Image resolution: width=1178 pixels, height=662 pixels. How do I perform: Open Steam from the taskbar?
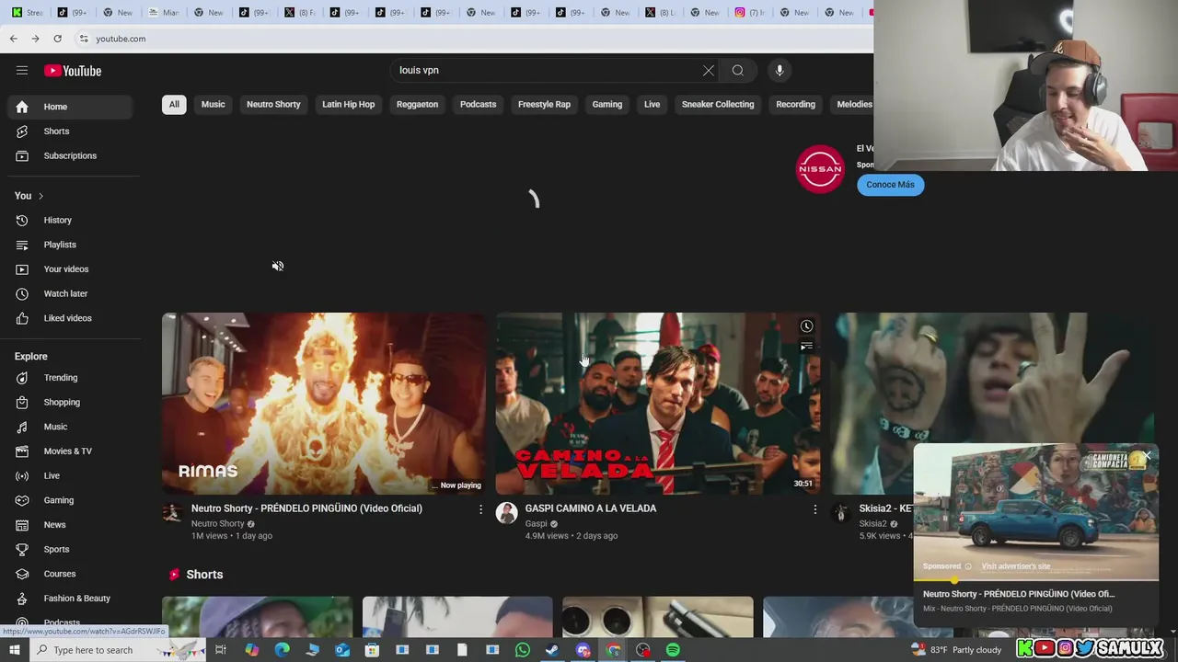[553, 650]
